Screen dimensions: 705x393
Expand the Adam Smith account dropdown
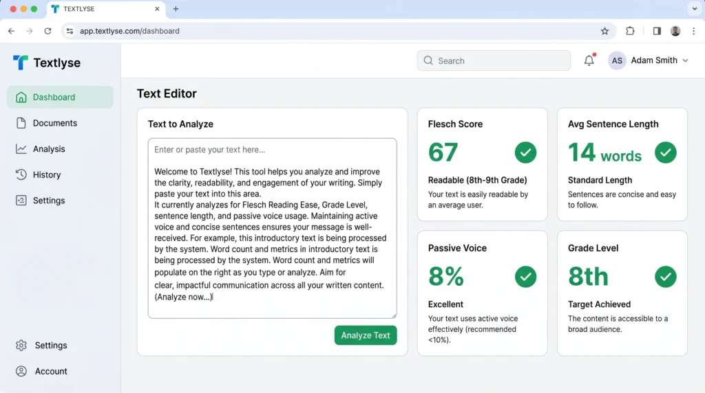(685, 60)
